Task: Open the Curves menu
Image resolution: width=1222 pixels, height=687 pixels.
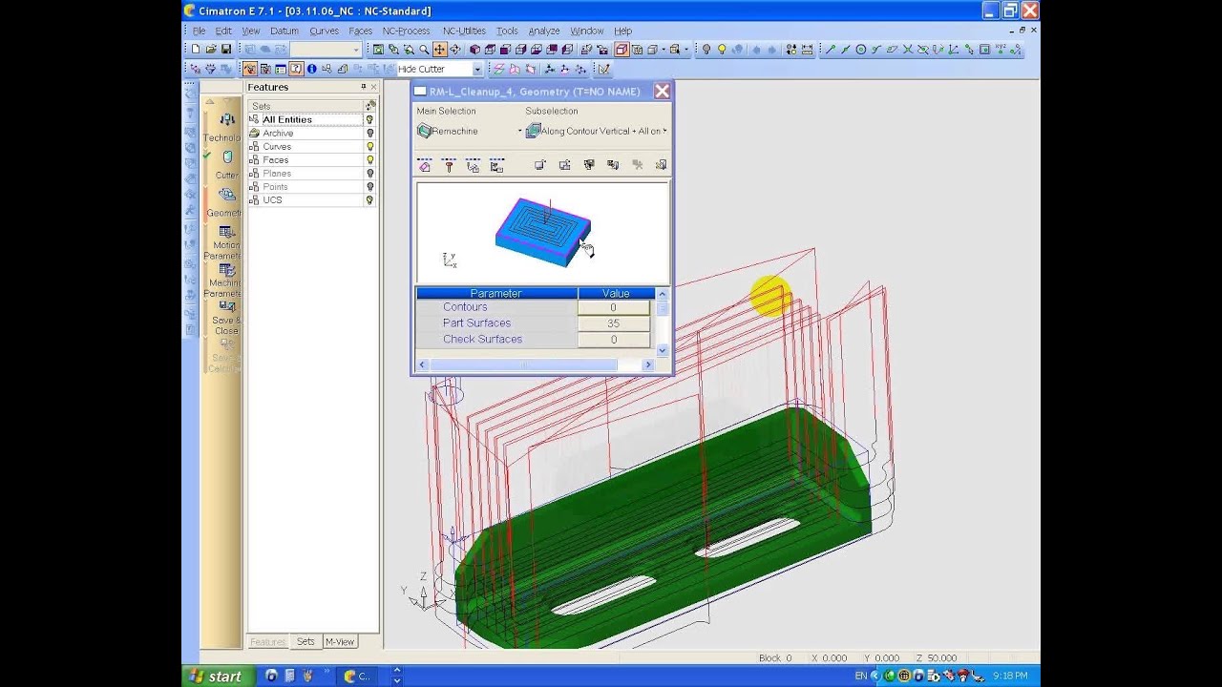Action: [x=324, y=31]
